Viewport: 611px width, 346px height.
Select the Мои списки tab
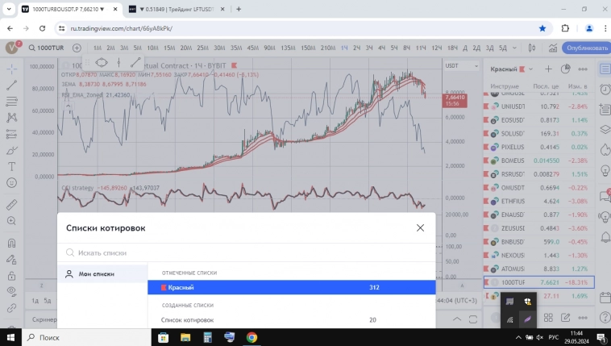click(96, 273)
